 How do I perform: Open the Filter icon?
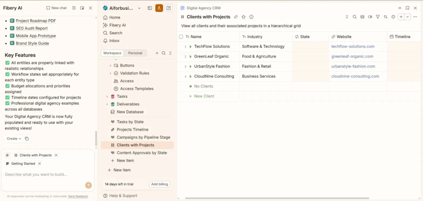point(378,17)
